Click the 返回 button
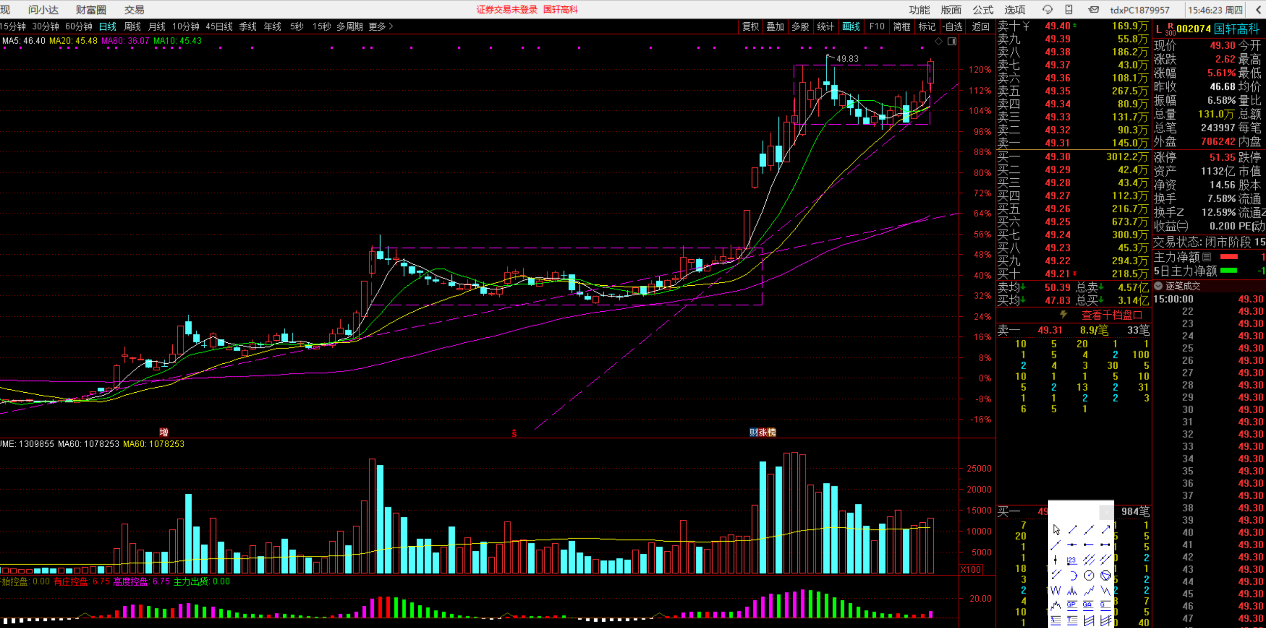The height and width of the screenshot is (628, 1266). point(980,26)
